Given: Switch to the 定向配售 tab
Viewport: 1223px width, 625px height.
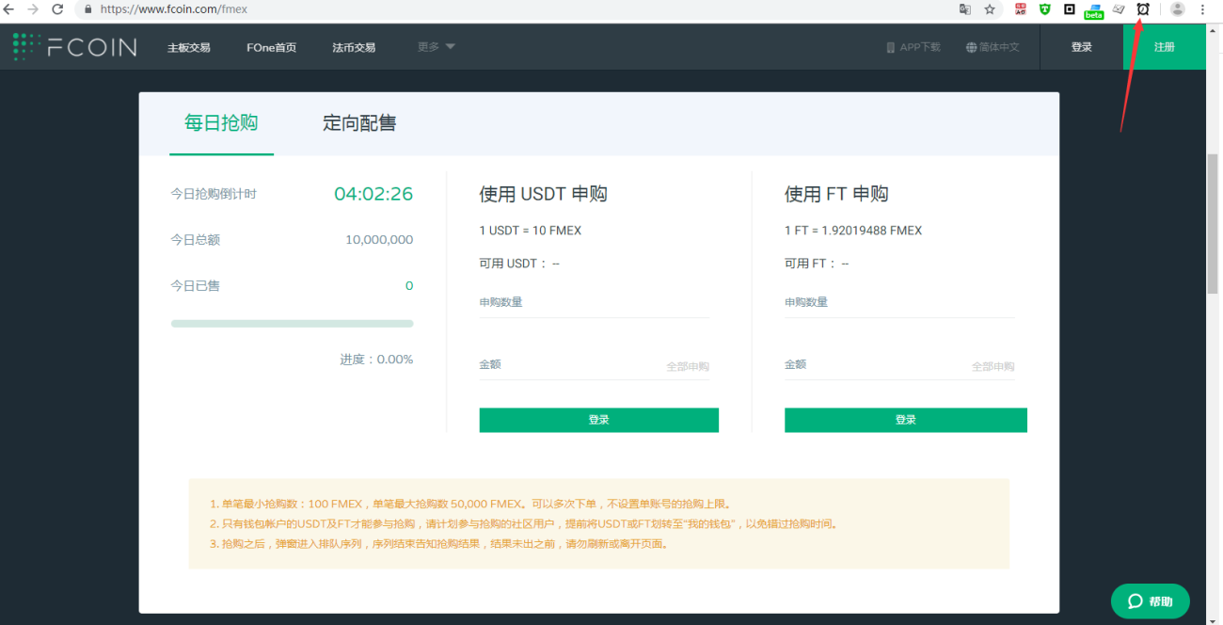Looking at the screenshot, I should coord(359,123).
